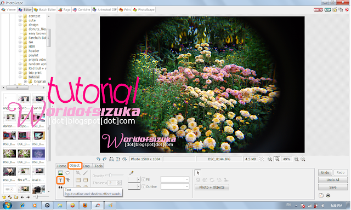Switch to the Crop tab
The width and height of the screenshot is (351, 210).
(86, 166)
